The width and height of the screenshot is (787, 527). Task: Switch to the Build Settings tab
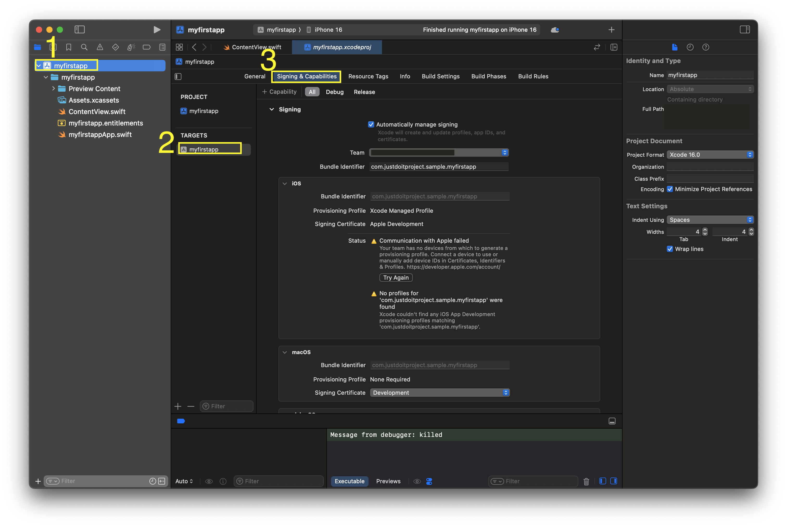(x=440, y=76)
